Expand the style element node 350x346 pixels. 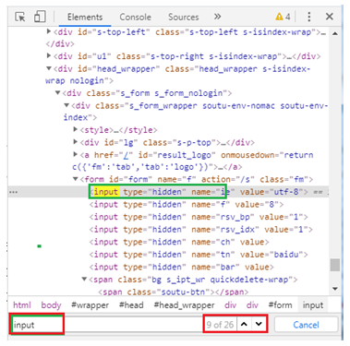coord(75,129)
